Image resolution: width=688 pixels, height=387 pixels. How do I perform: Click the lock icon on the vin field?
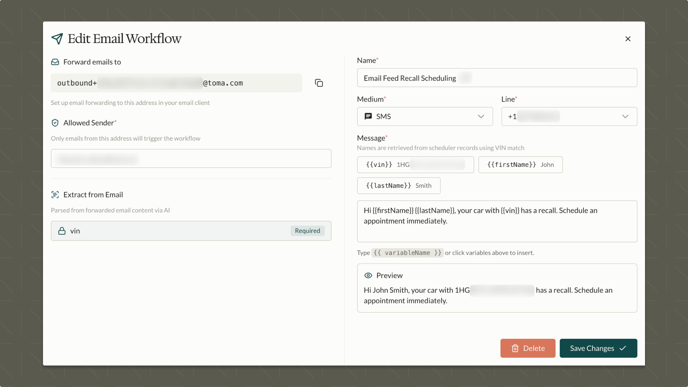click(x=61, y=231)
